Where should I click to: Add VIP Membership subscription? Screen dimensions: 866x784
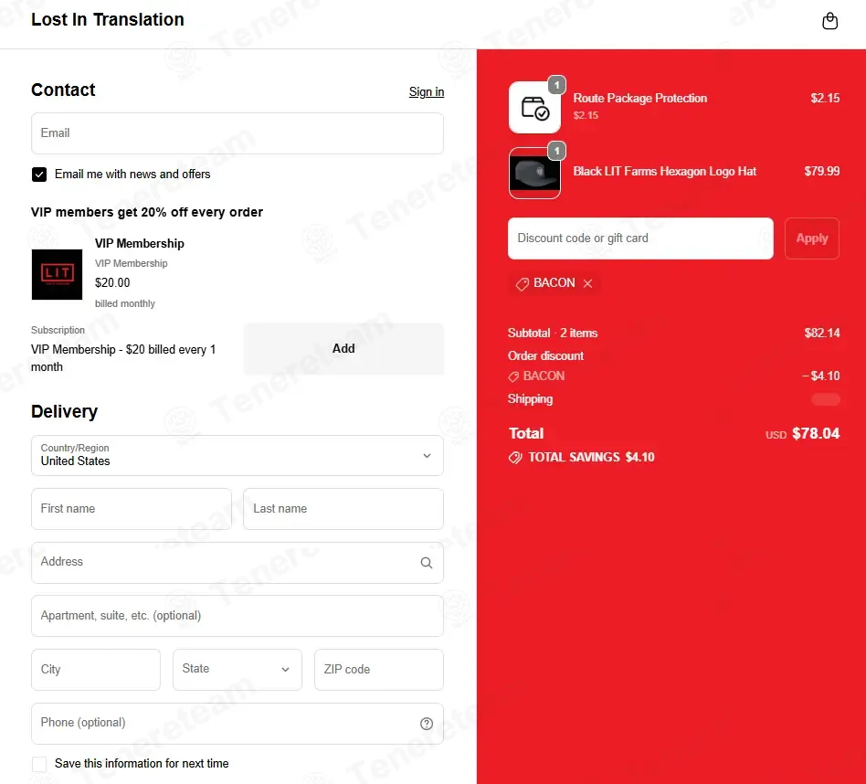pyautogui.click(x=343, y=349)
